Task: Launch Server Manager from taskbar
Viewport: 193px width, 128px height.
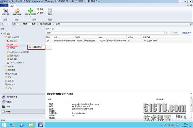Action: (12, 125)
